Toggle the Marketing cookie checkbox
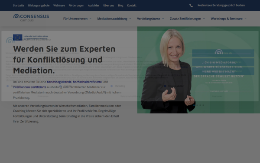This screenshot has height=163, width=260. 112,86
